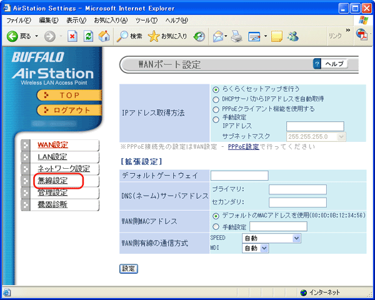Click the TOP button in sidebar
Image resolution: width=375 pixels, height=300 pixels.
tap(69, 95)
